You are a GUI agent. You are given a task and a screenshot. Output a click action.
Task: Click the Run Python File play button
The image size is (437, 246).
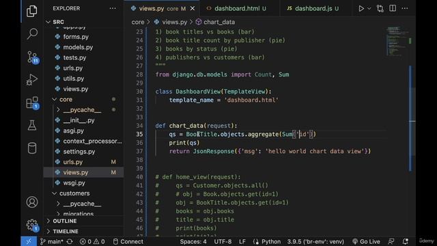[361, 9]
